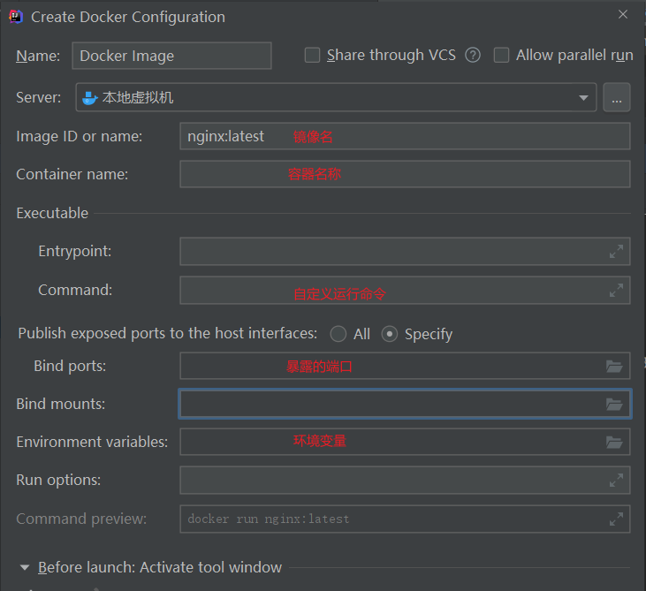
Task: Open the Environment variables folder browser
Action: click(x=614, y=442)
